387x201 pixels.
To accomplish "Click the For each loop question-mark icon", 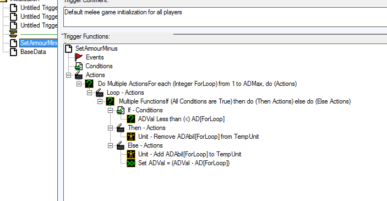I will pos(89,84).
